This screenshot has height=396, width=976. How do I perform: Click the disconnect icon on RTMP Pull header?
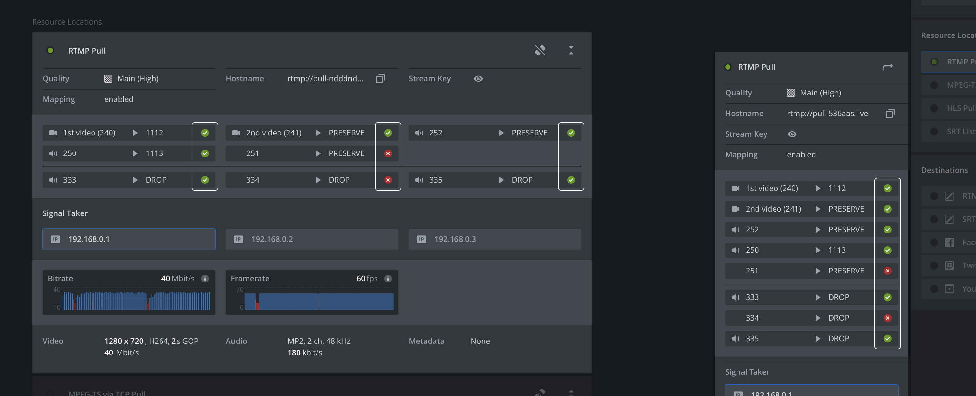click(x=541, y=50)
